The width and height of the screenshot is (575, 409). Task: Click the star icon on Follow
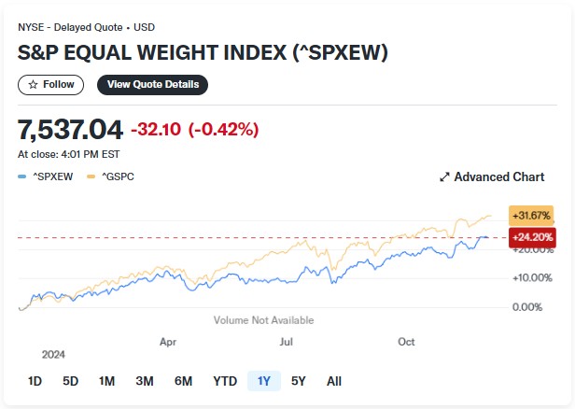pyautogui.click(x=33, y=85)
